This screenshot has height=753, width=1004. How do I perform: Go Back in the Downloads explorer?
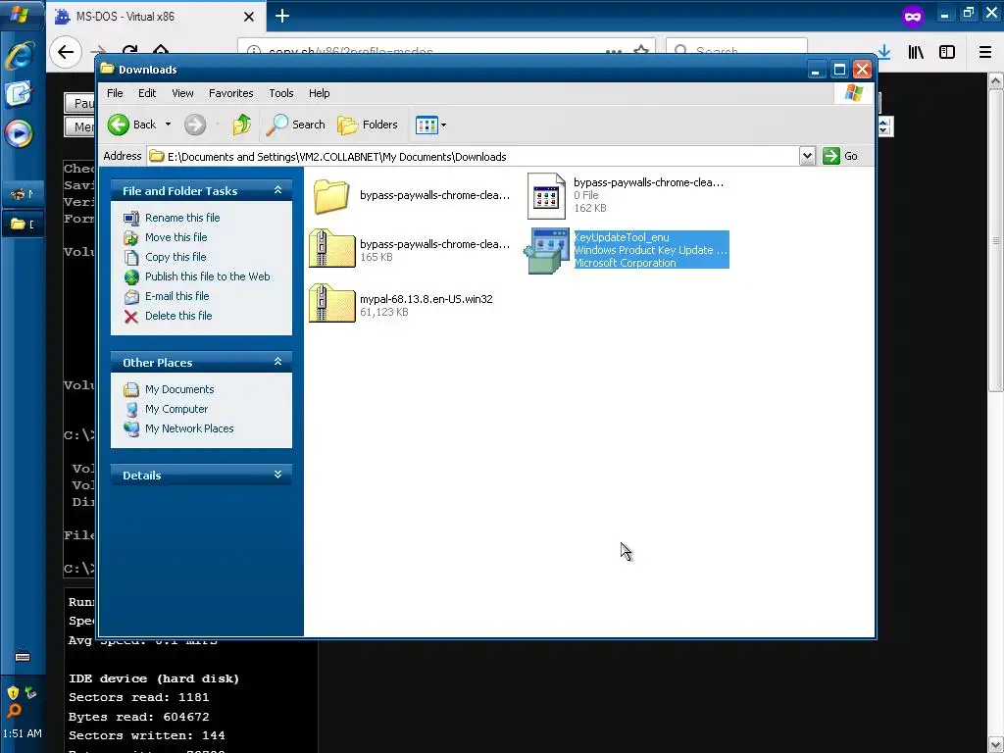tap(132, 125)
